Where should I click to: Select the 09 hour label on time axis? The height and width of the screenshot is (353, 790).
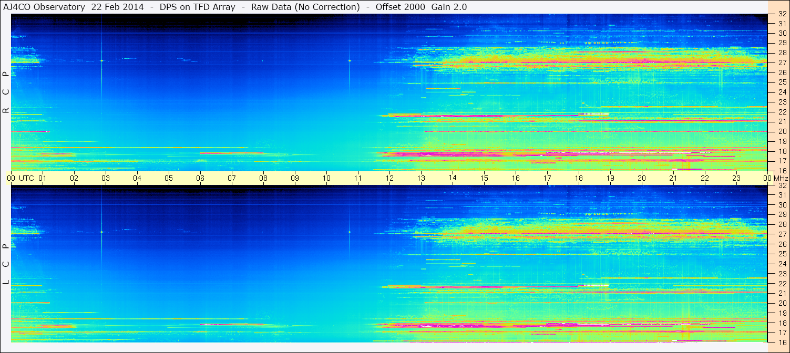point(295,178)
